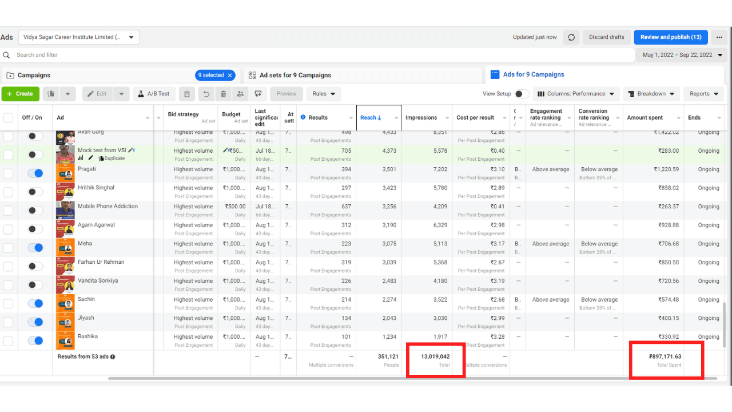
Task: Open the Reports dropdown
Action: (703, 94)
